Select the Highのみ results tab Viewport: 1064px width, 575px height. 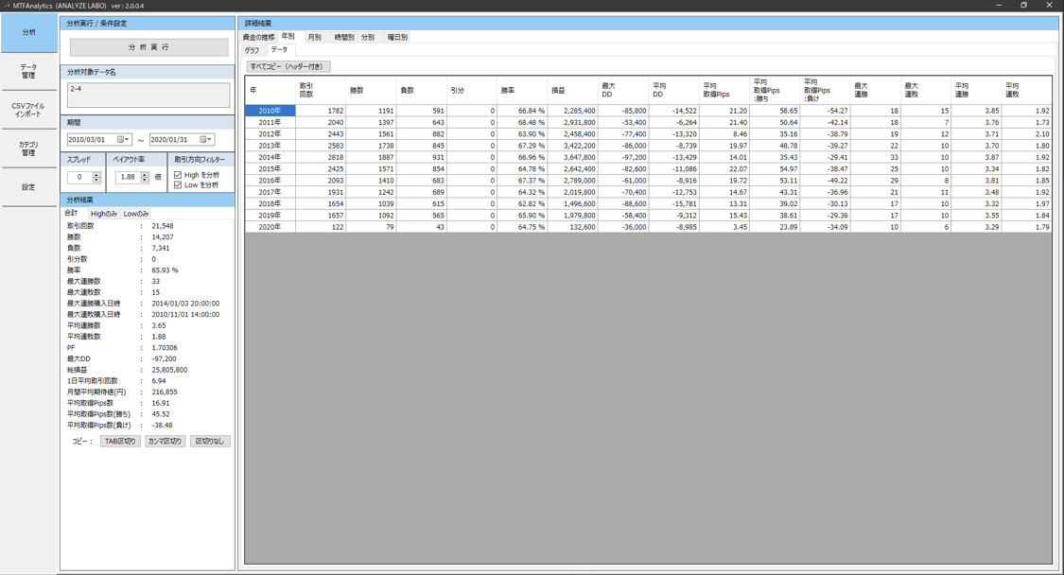click(104, 214)
